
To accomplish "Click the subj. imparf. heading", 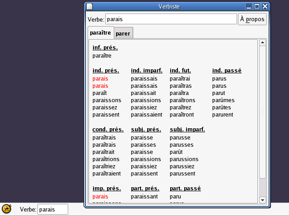I will tap(187, 130).
